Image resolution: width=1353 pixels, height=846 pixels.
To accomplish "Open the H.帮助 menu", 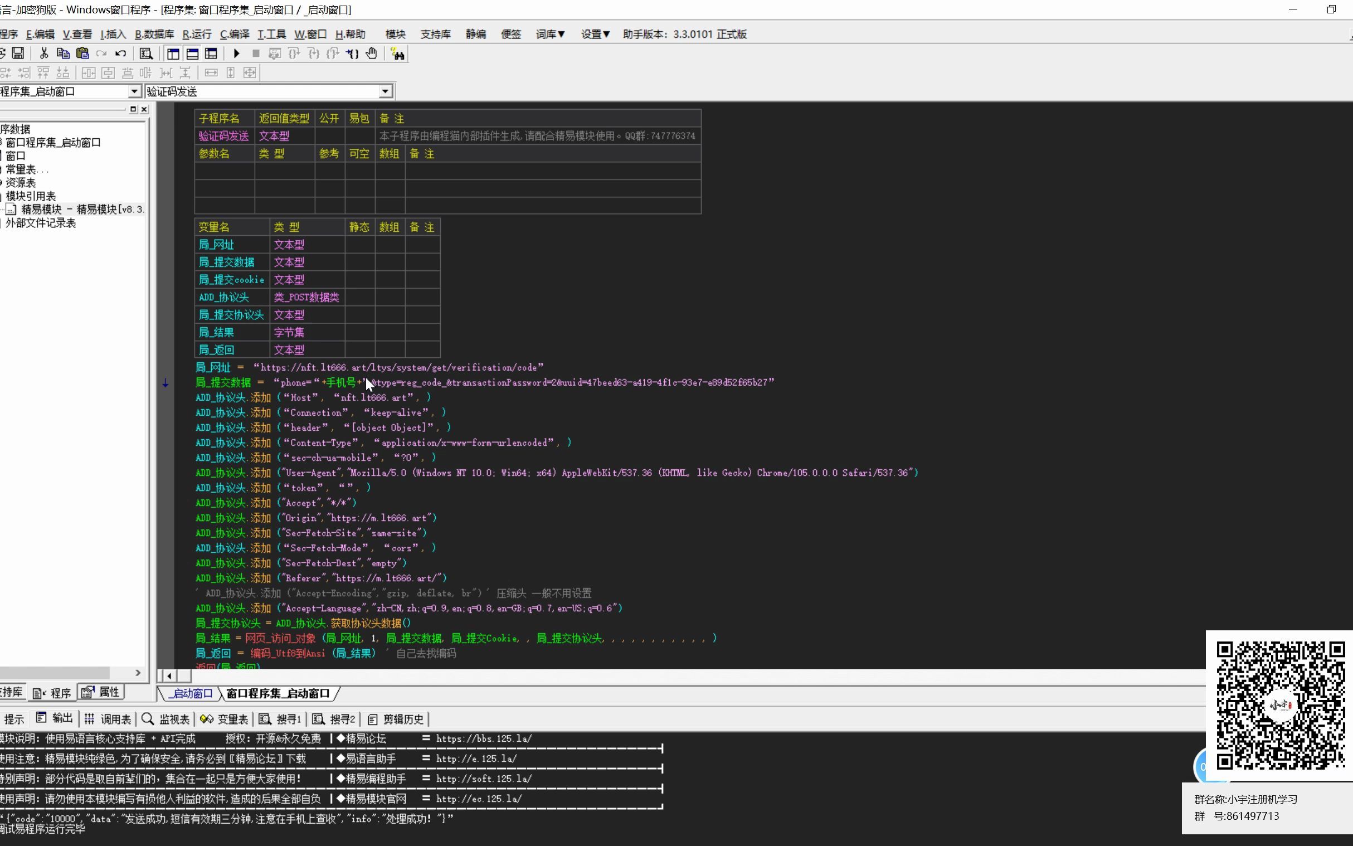I will (350, 34).
